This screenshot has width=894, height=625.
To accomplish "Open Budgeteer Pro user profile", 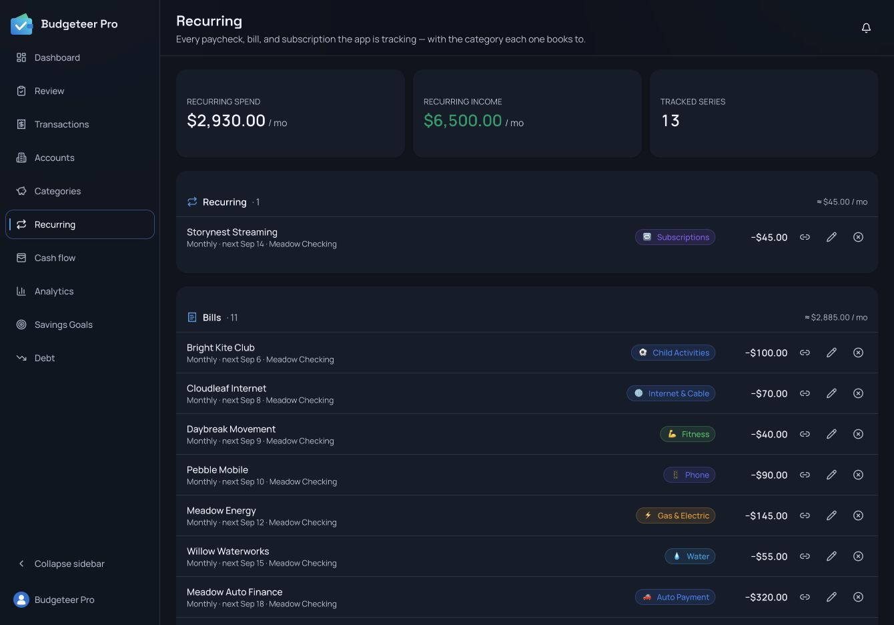I will (80, 600).
